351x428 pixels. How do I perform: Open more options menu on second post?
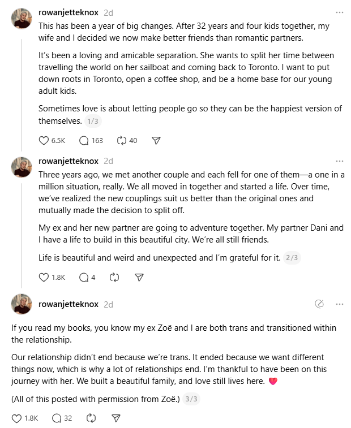coord(339,161)
